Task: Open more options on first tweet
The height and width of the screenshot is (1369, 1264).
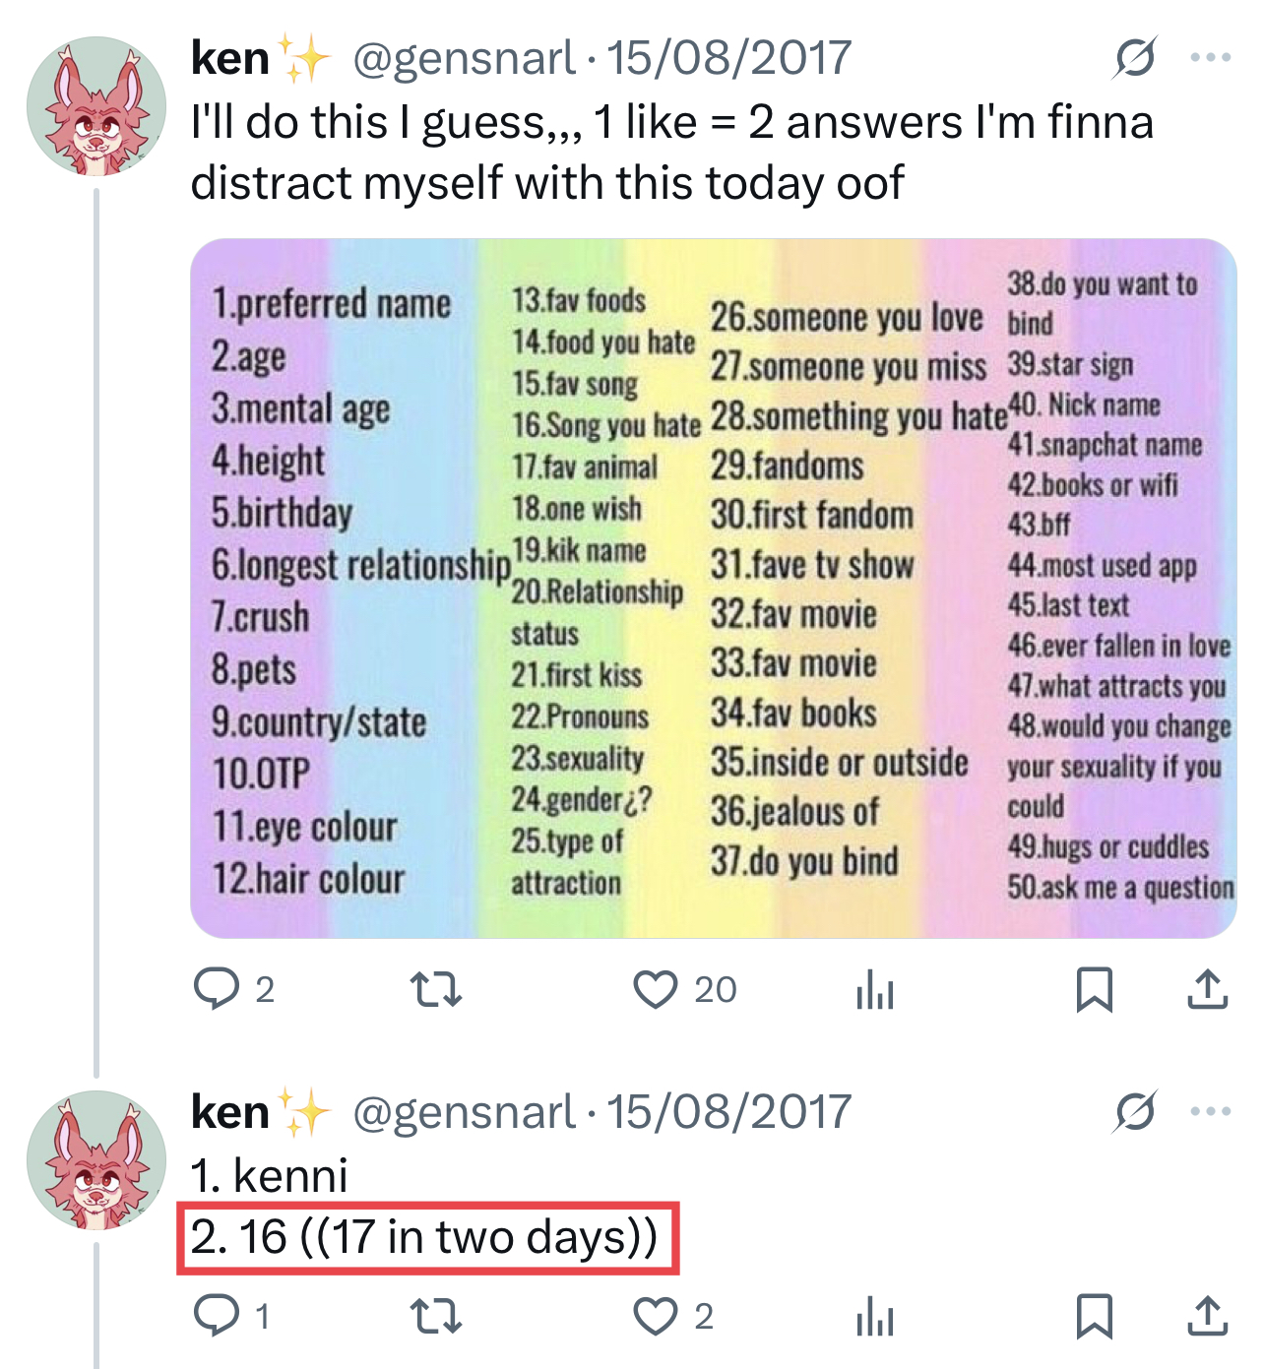Action: point(1210,58)
